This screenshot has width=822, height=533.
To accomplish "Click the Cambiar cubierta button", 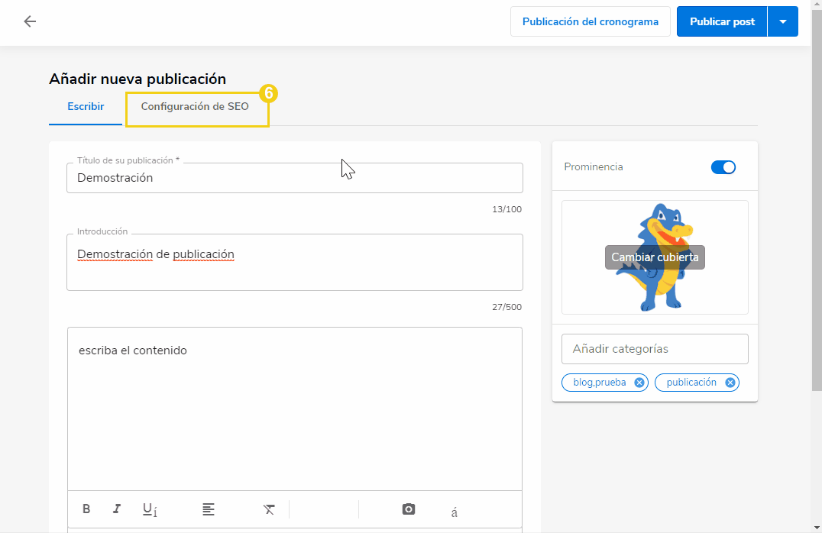I will [655, 257].
